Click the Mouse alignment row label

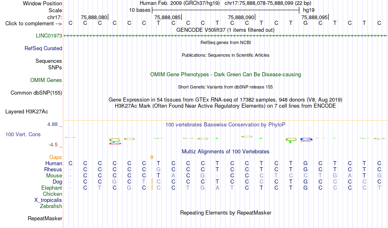pos(54,176)
